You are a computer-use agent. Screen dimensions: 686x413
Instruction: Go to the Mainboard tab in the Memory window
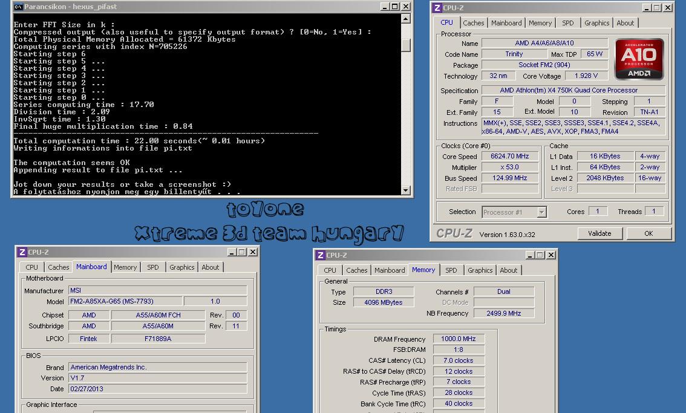tap(390, 270)
